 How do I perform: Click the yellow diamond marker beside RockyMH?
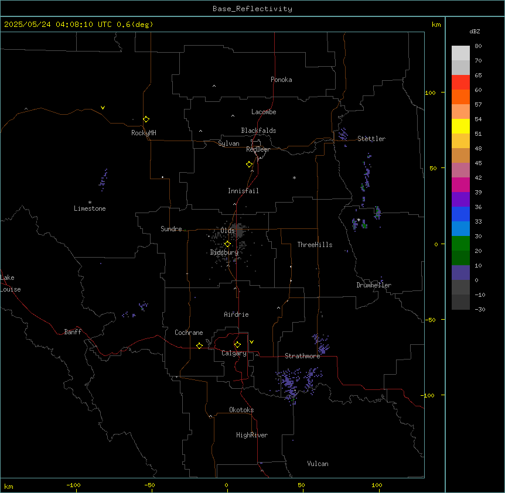(x=146, y=119)
